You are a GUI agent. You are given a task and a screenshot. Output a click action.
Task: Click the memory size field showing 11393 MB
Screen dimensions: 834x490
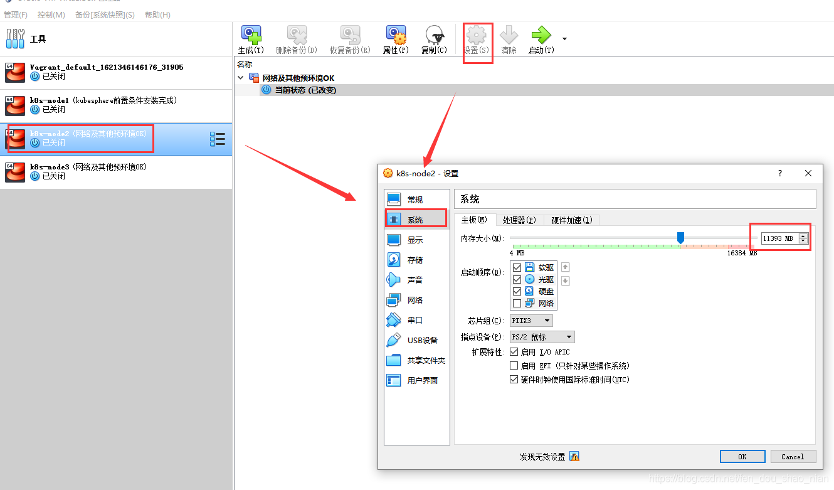click(x=779, y=238)
